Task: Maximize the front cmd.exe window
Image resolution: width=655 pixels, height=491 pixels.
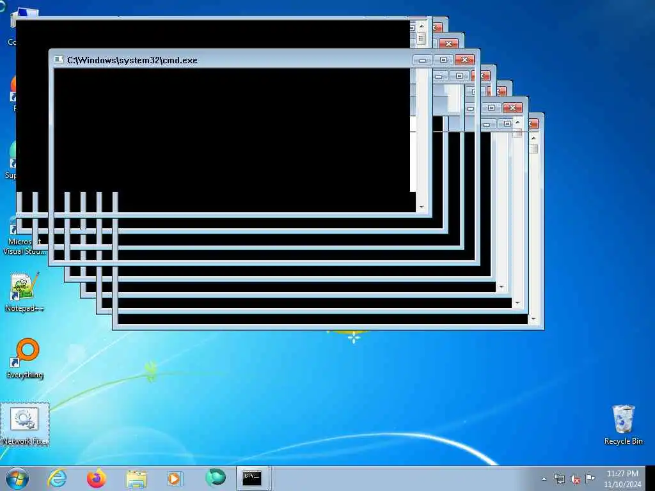Action: [443, 60]
